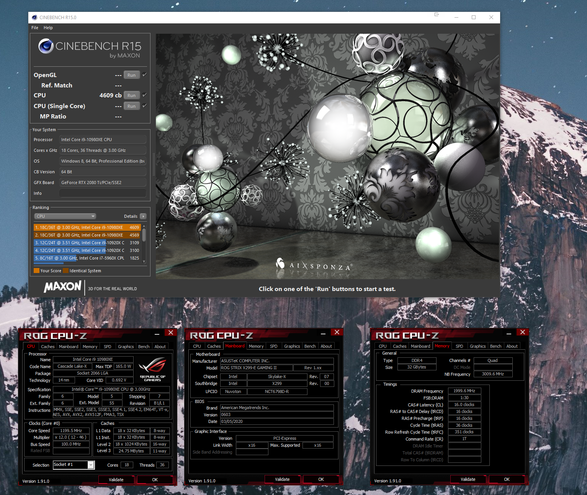Open Graphics tab in left CPU-Z window
The height and width of the screenshot is (495, 587).
point(126,347)
